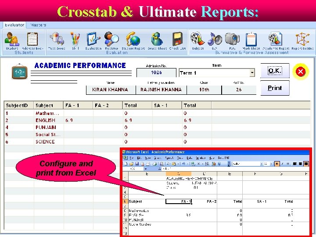The height and width of the screenshot is (237, 316).
Task: Open the Excel font size dropdown
Action: coord(271,164)
